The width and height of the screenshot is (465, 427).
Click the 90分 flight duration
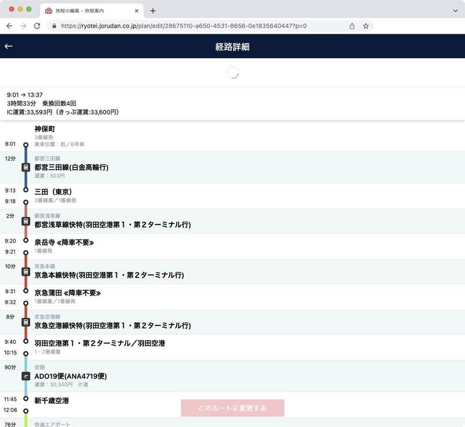tap(10, 367)
